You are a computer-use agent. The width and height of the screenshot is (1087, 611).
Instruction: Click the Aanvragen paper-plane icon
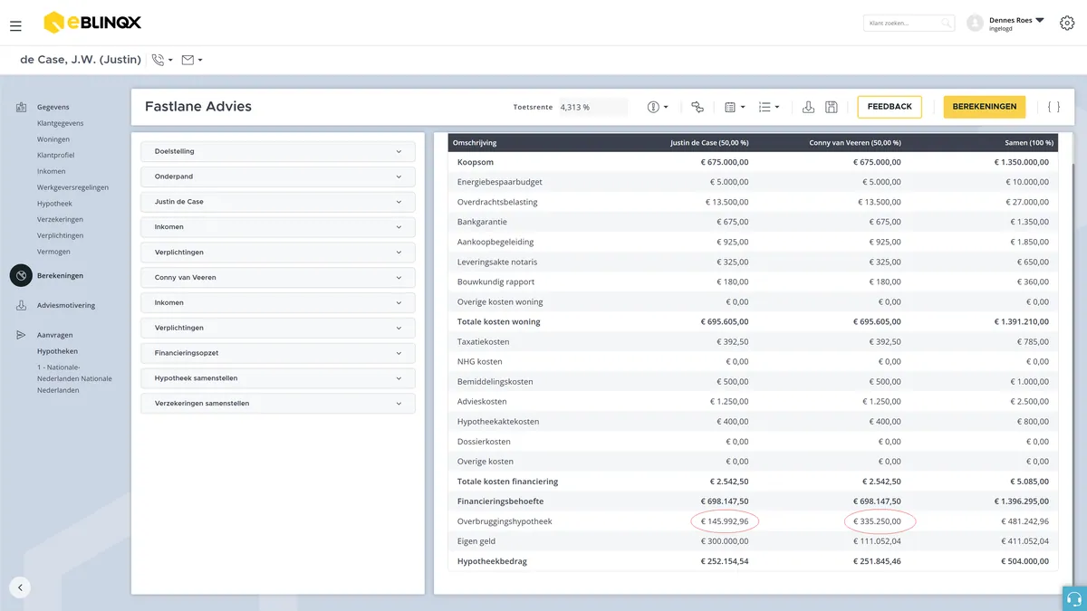(21, 335)
